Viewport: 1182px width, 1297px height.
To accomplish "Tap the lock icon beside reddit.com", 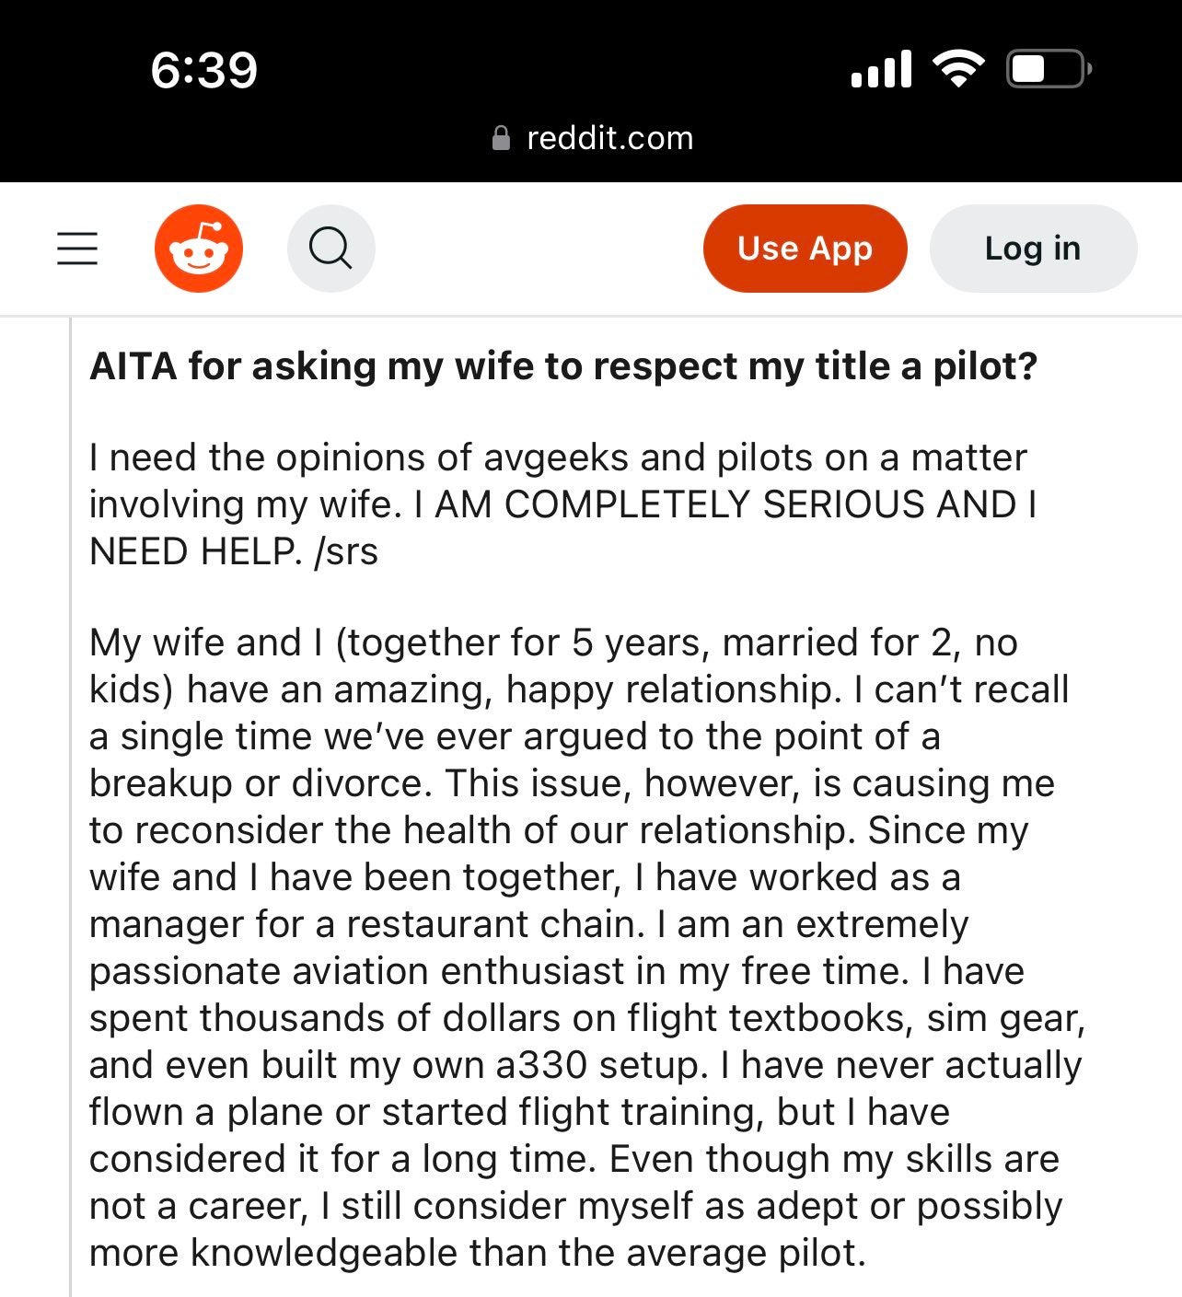I will (502, 138).
